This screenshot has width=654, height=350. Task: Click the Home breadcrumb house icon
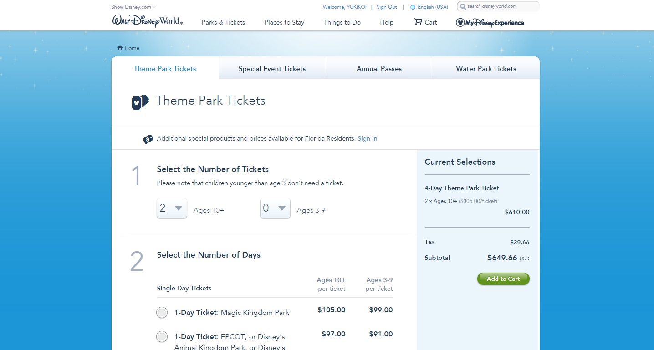120,48
